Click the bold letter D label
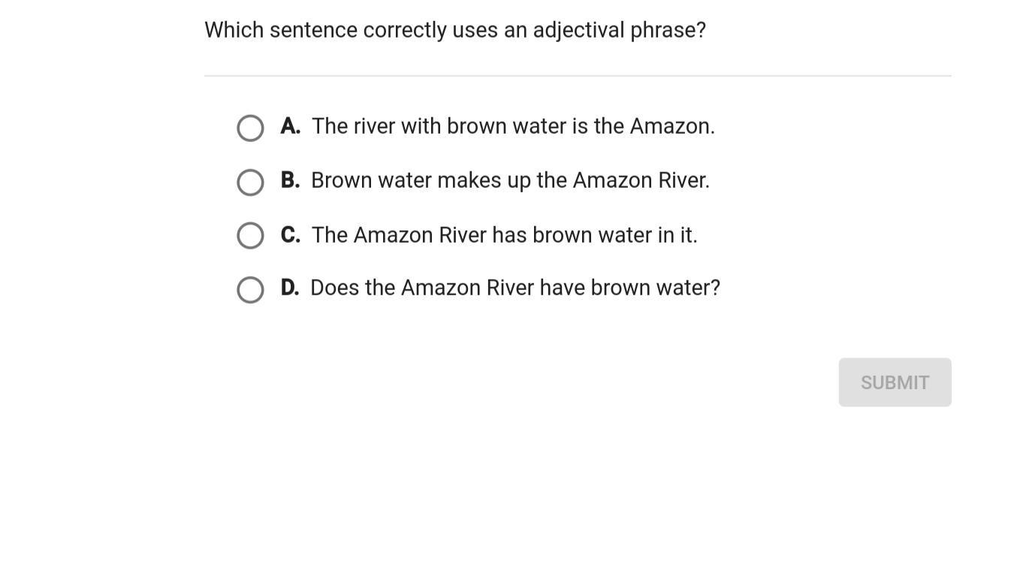 [290, 288]
